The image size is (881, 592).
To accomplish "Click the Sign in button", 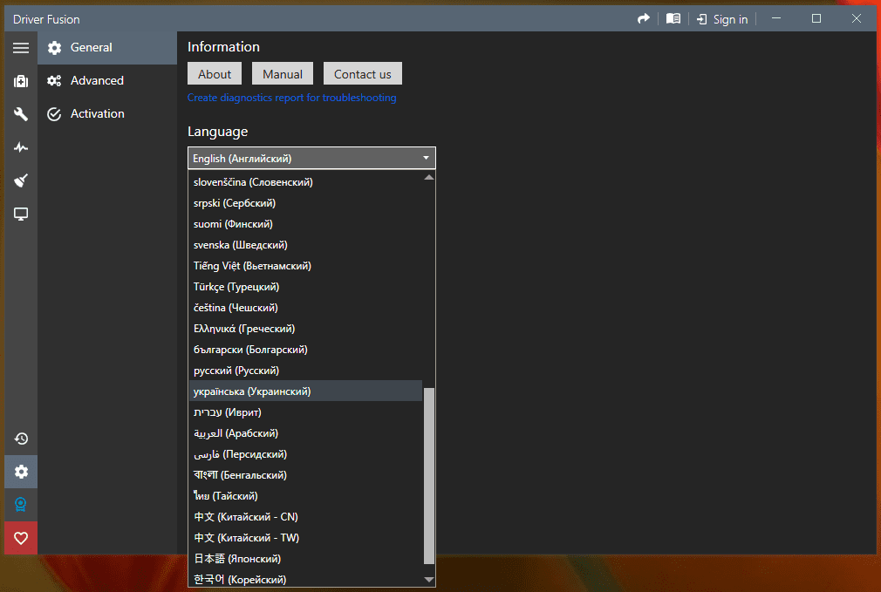I will point(722,19).
